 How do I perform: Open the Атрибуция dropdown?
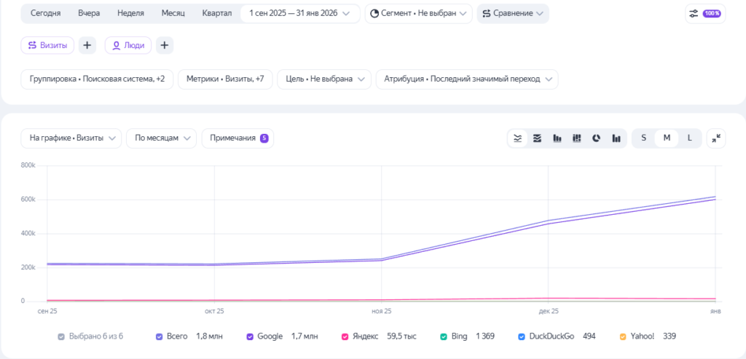point(466,79)
